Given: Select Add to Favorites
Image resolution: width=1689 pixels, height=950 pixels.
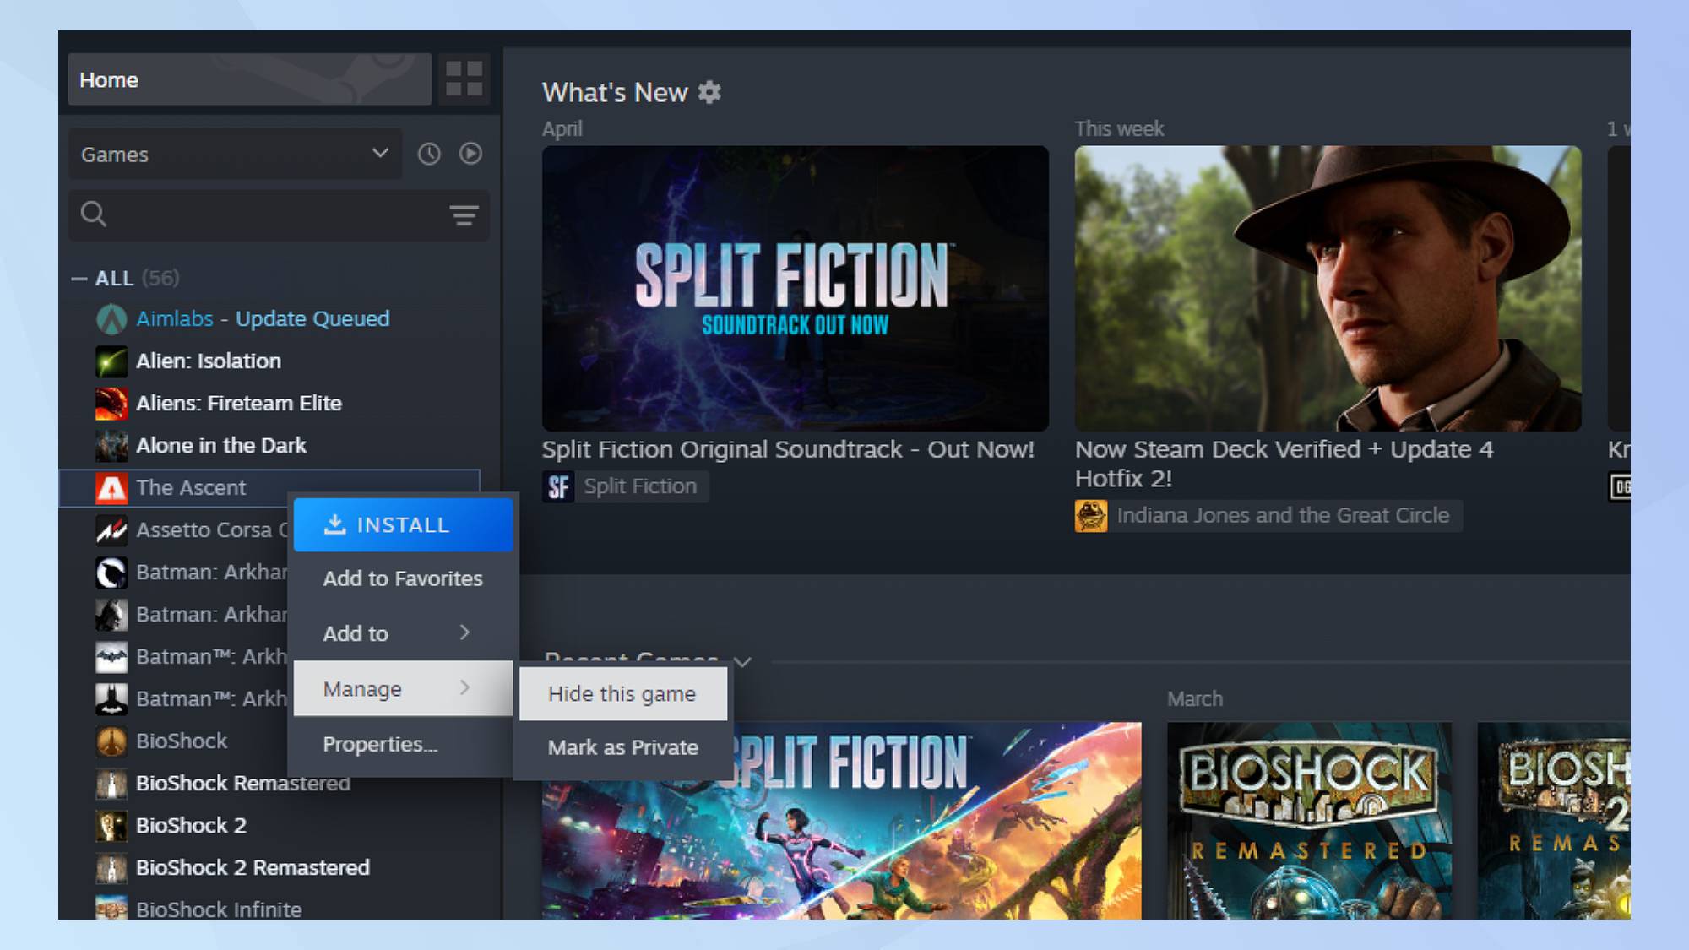Looking at the screenshot, I should click(403, 579).
